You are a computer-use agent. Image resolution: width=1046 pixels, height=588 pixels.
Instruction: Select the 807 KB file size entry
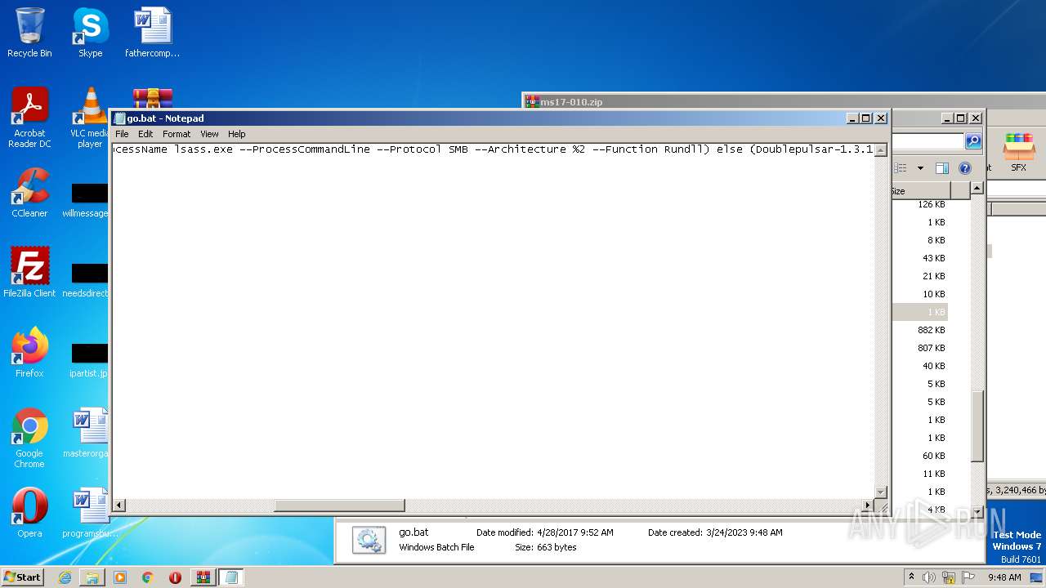931,348
